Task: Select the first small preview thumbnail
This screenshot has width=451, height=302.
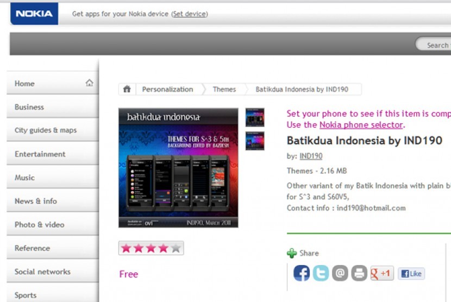Action: click(x=255, y=117)
